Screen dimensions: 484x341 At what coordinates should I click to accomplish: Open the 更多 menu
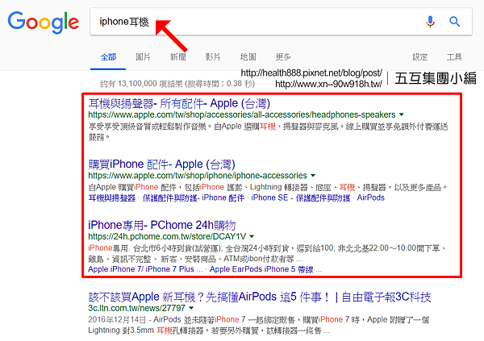(x=283, y=57)
